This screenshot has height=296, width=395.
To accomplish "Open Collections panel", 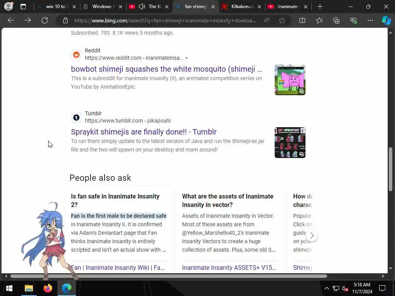I will 336,20.
